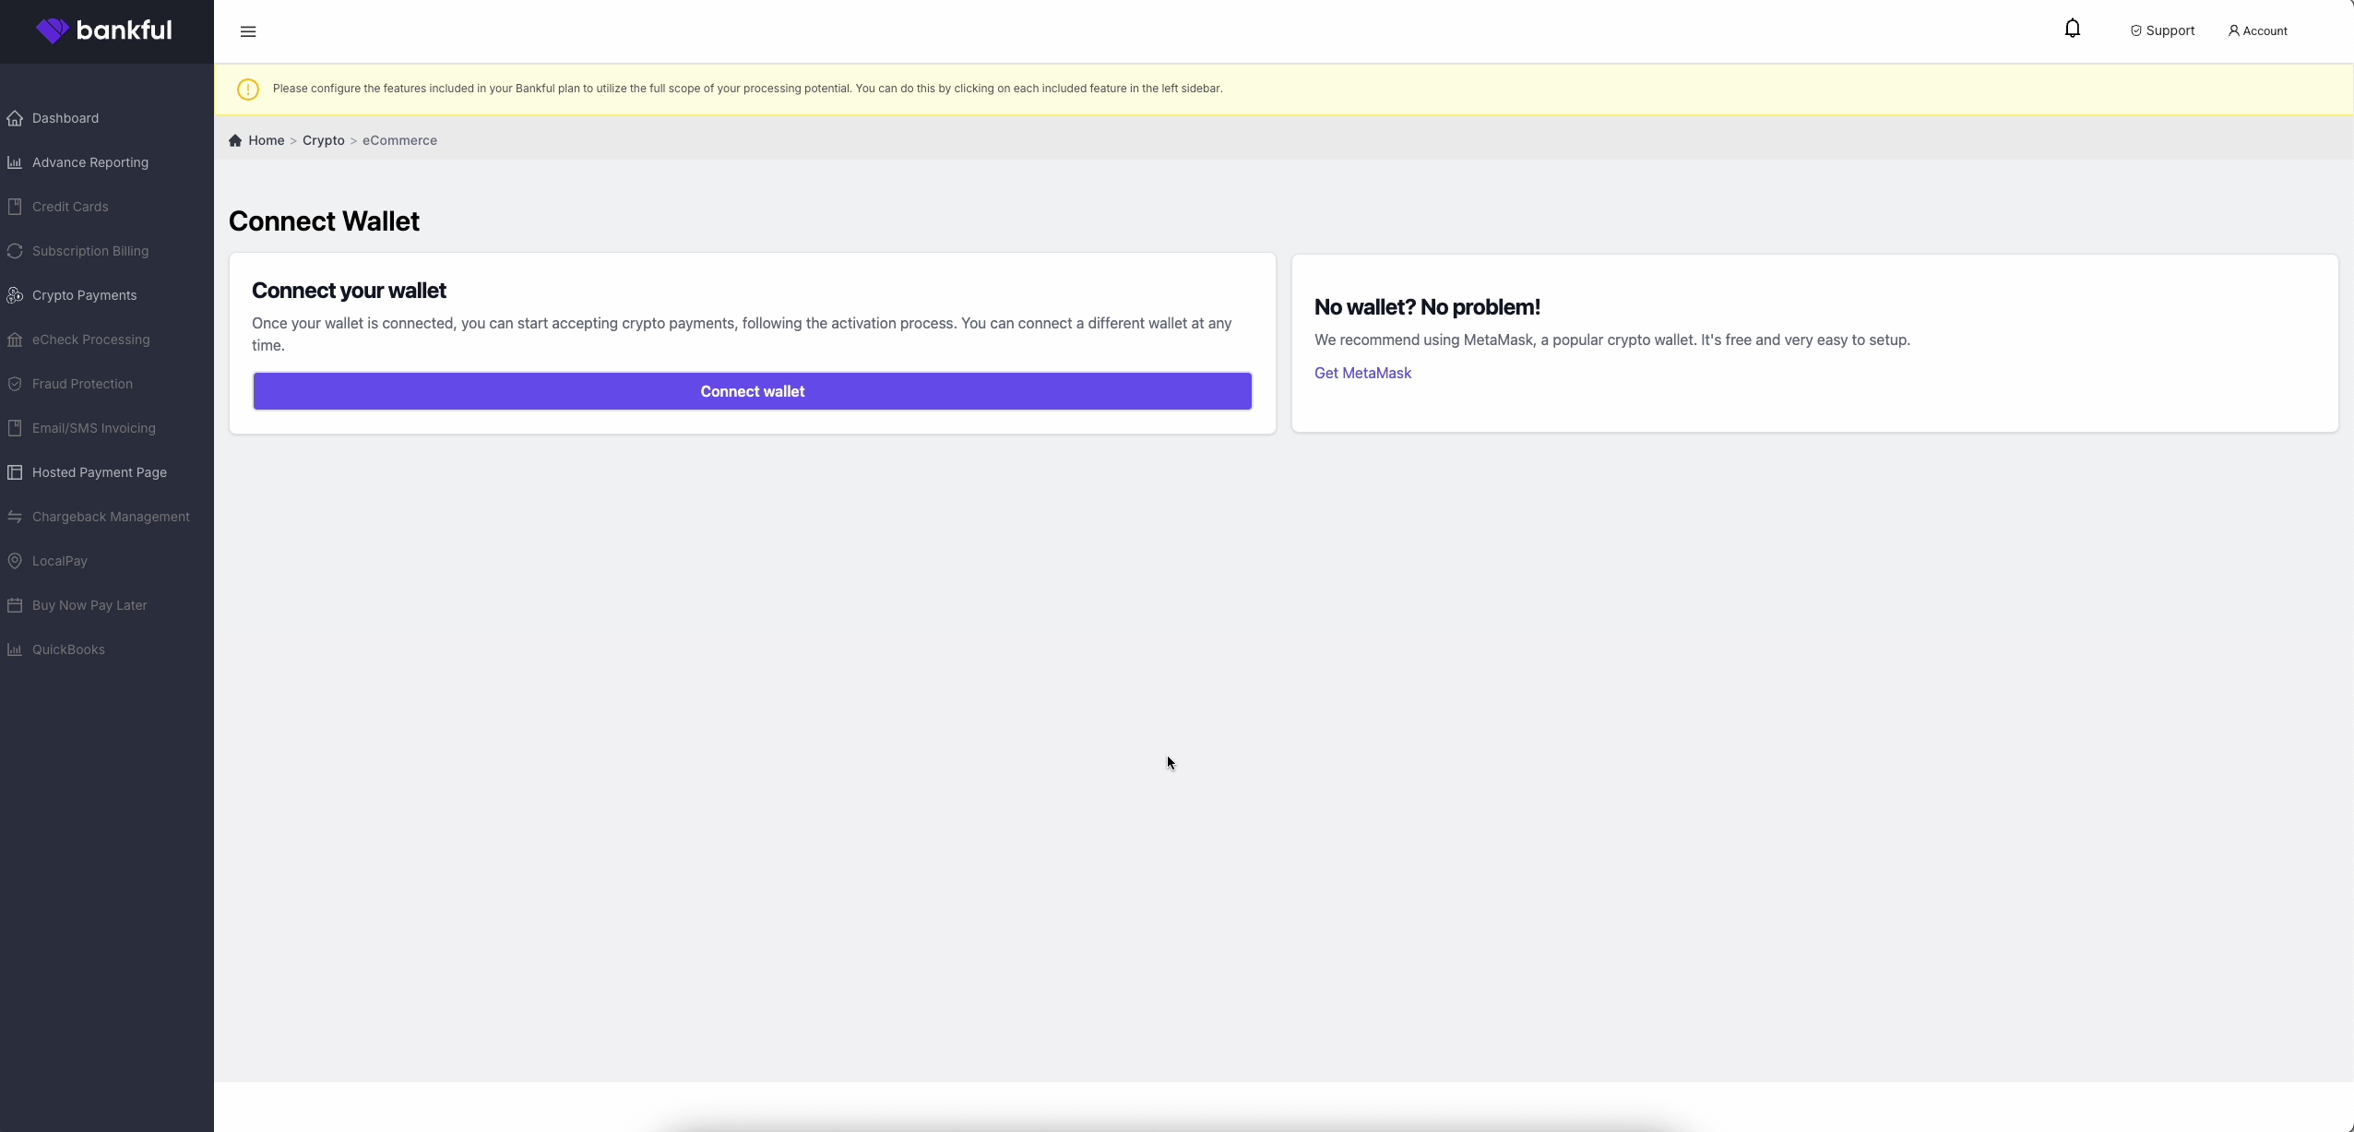The image size is (2354, 1132).
Task: Click the Connect Wallet page heading
Action: click(324, 221)
